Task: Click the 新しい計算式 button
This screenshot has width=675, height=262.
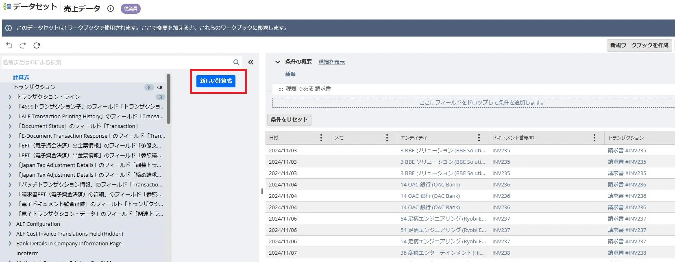Action: pos(216,81)
